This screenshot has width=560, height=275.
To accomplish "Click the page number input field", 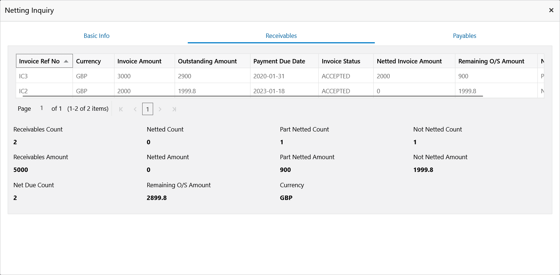I will coord(42,108).
